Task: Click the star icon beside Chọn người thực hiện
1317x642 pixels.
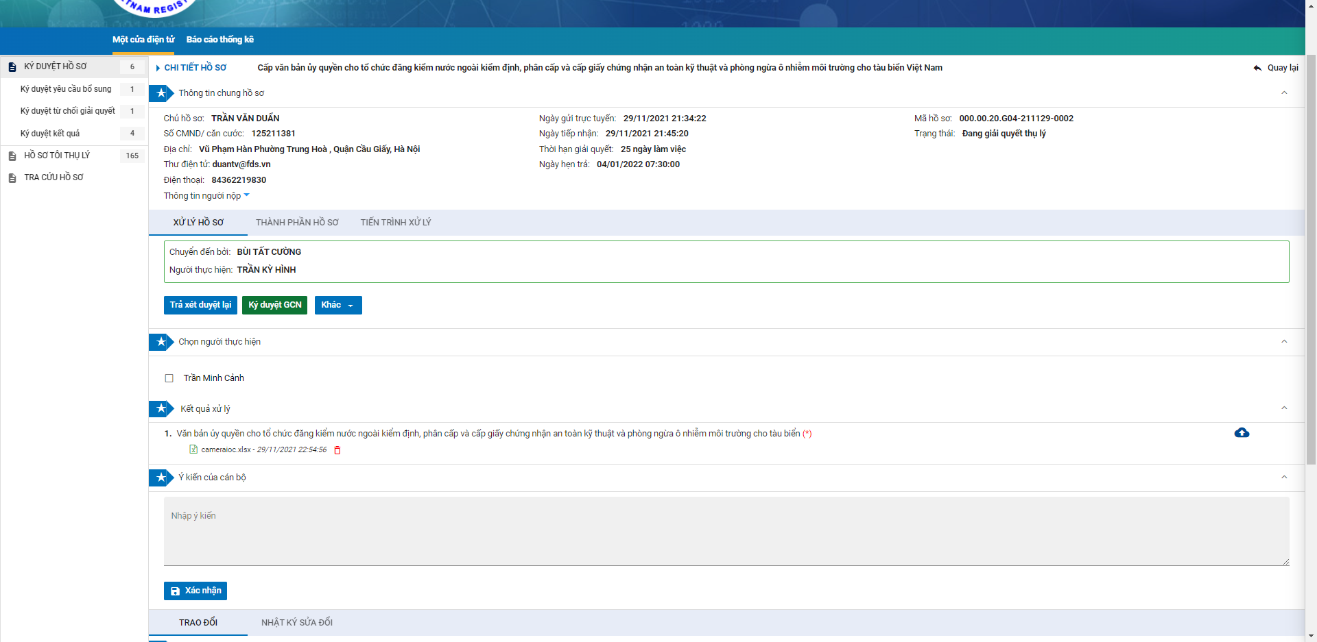Action: pos(161,342)
